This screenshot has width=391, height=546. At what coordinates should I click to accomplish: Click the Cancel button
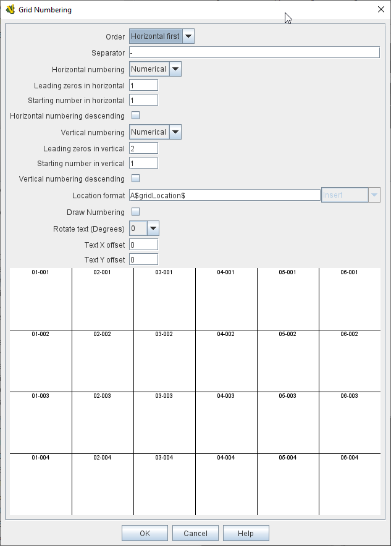click(195, 533)
